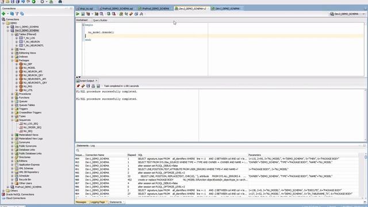
Task: Select the NU_UTIL package
Action: click(28, 90)
